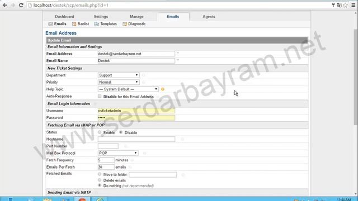Click the Templates icon in sub-navigation
Image resolution: width=358 pixels, height=201 pixels.
[97, 24]
